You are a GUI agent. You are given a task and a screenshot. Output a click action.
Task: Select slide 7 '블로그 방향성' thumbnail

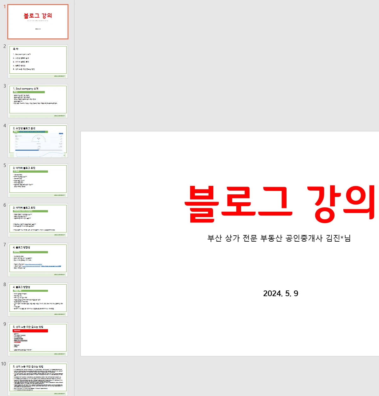[x=38, y=260]
